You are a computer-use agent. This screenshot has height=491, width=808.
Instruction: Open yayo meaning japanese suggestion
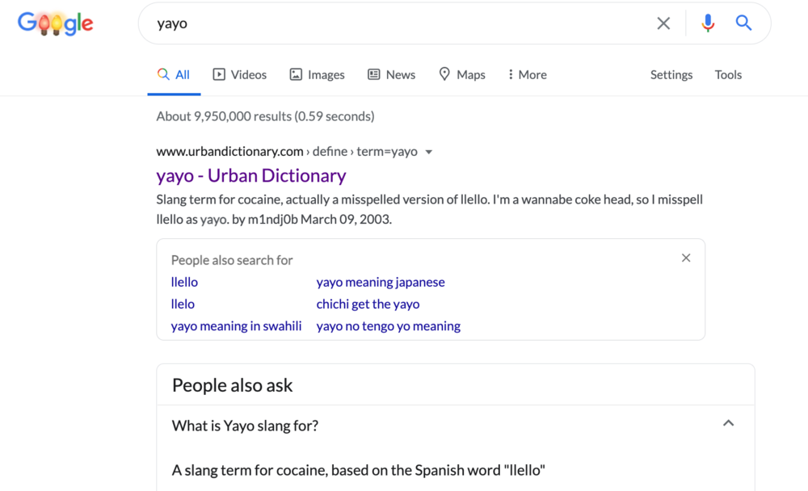click(381, 283)
